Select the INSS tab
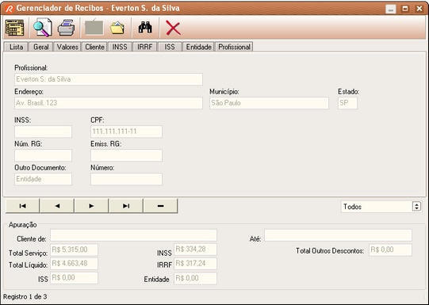 coord(120,47)
